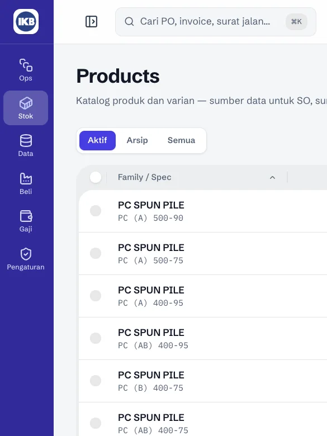Select the PC (A) 500-90 row checkbox

coord(96,211)
